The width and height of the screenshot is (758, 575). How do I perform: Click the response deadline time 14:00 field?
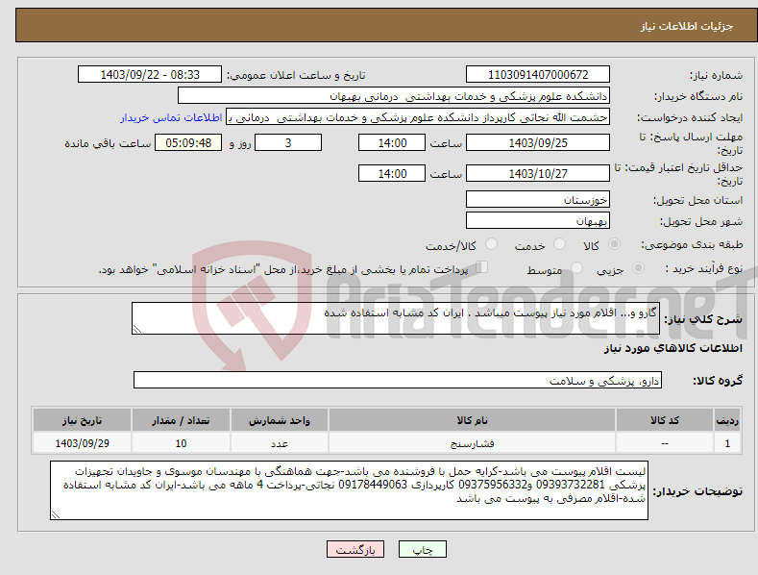tap(392, 142)
